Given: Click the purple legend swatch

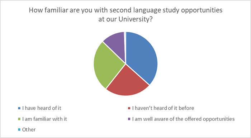Looking at the screenshot, I should tap(129, 119).
